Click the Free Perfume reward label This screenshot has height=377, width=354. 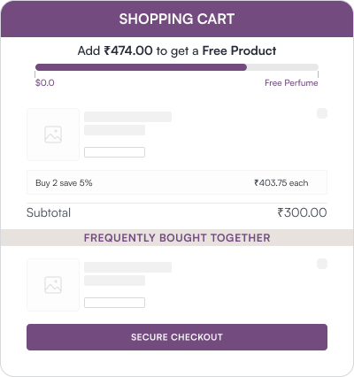[291, 83]
